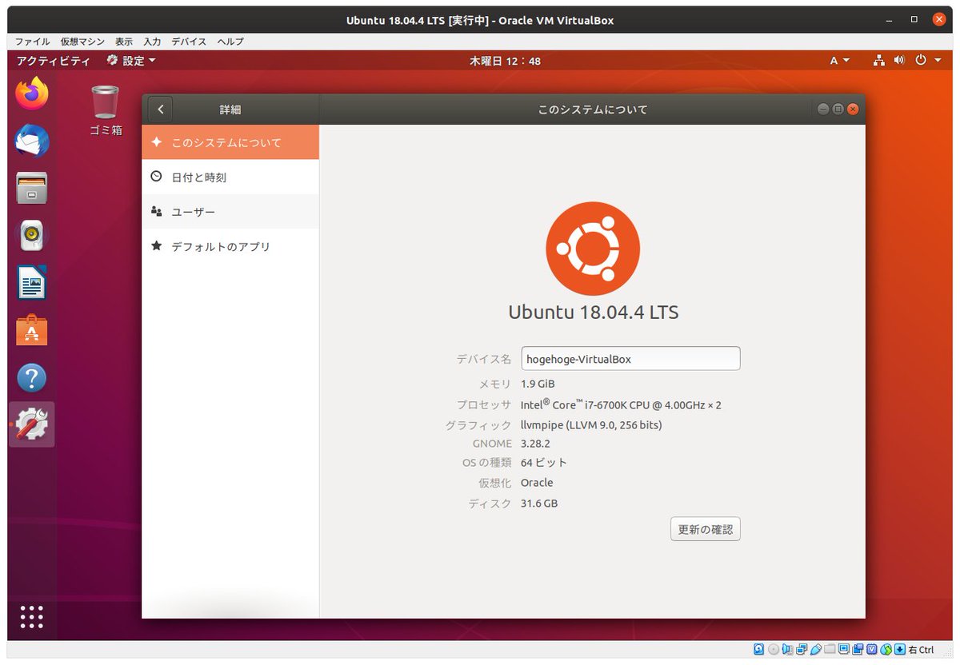This screenshot has height=665, width=960.
Task: Click the shared folders status icon
Action: point(830,649)
